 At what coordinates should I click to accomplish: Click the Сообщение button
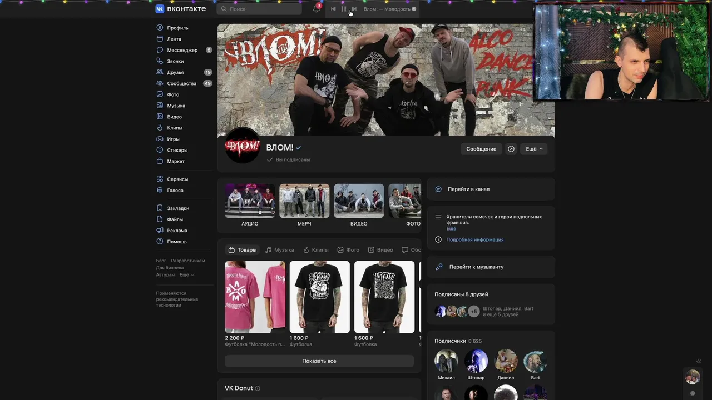(481, 149)
